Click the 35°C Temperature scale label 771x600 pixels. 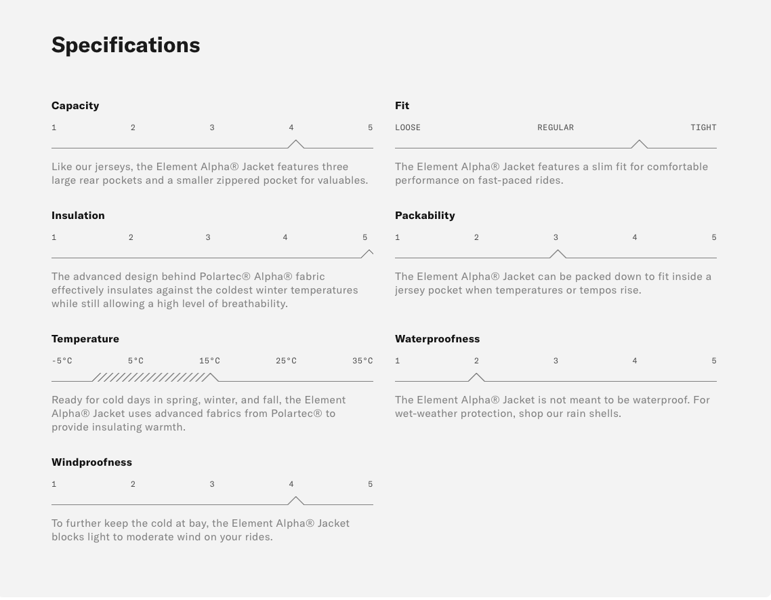(x=362, y=361)
